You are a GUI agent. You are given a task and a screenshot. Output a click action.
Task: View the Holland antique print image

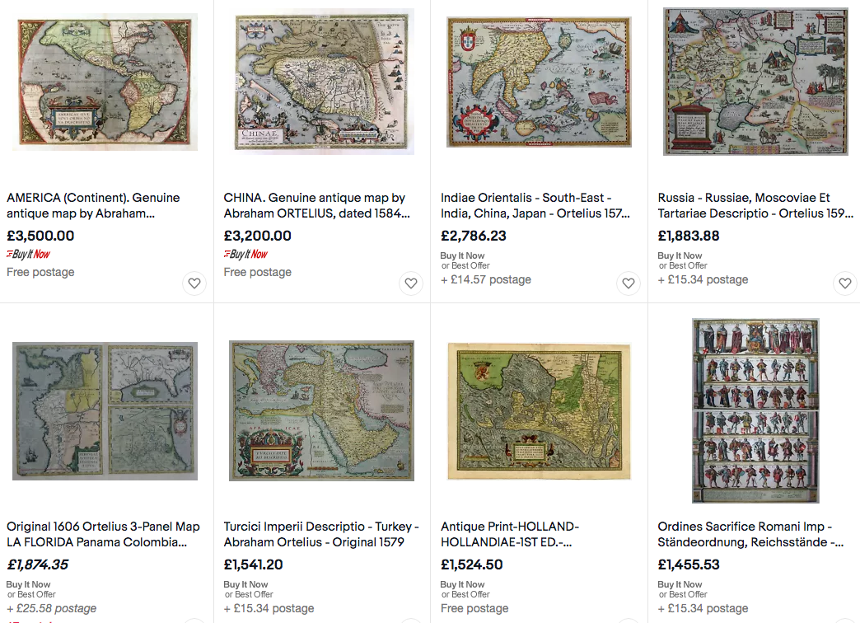tap(539, 411)
